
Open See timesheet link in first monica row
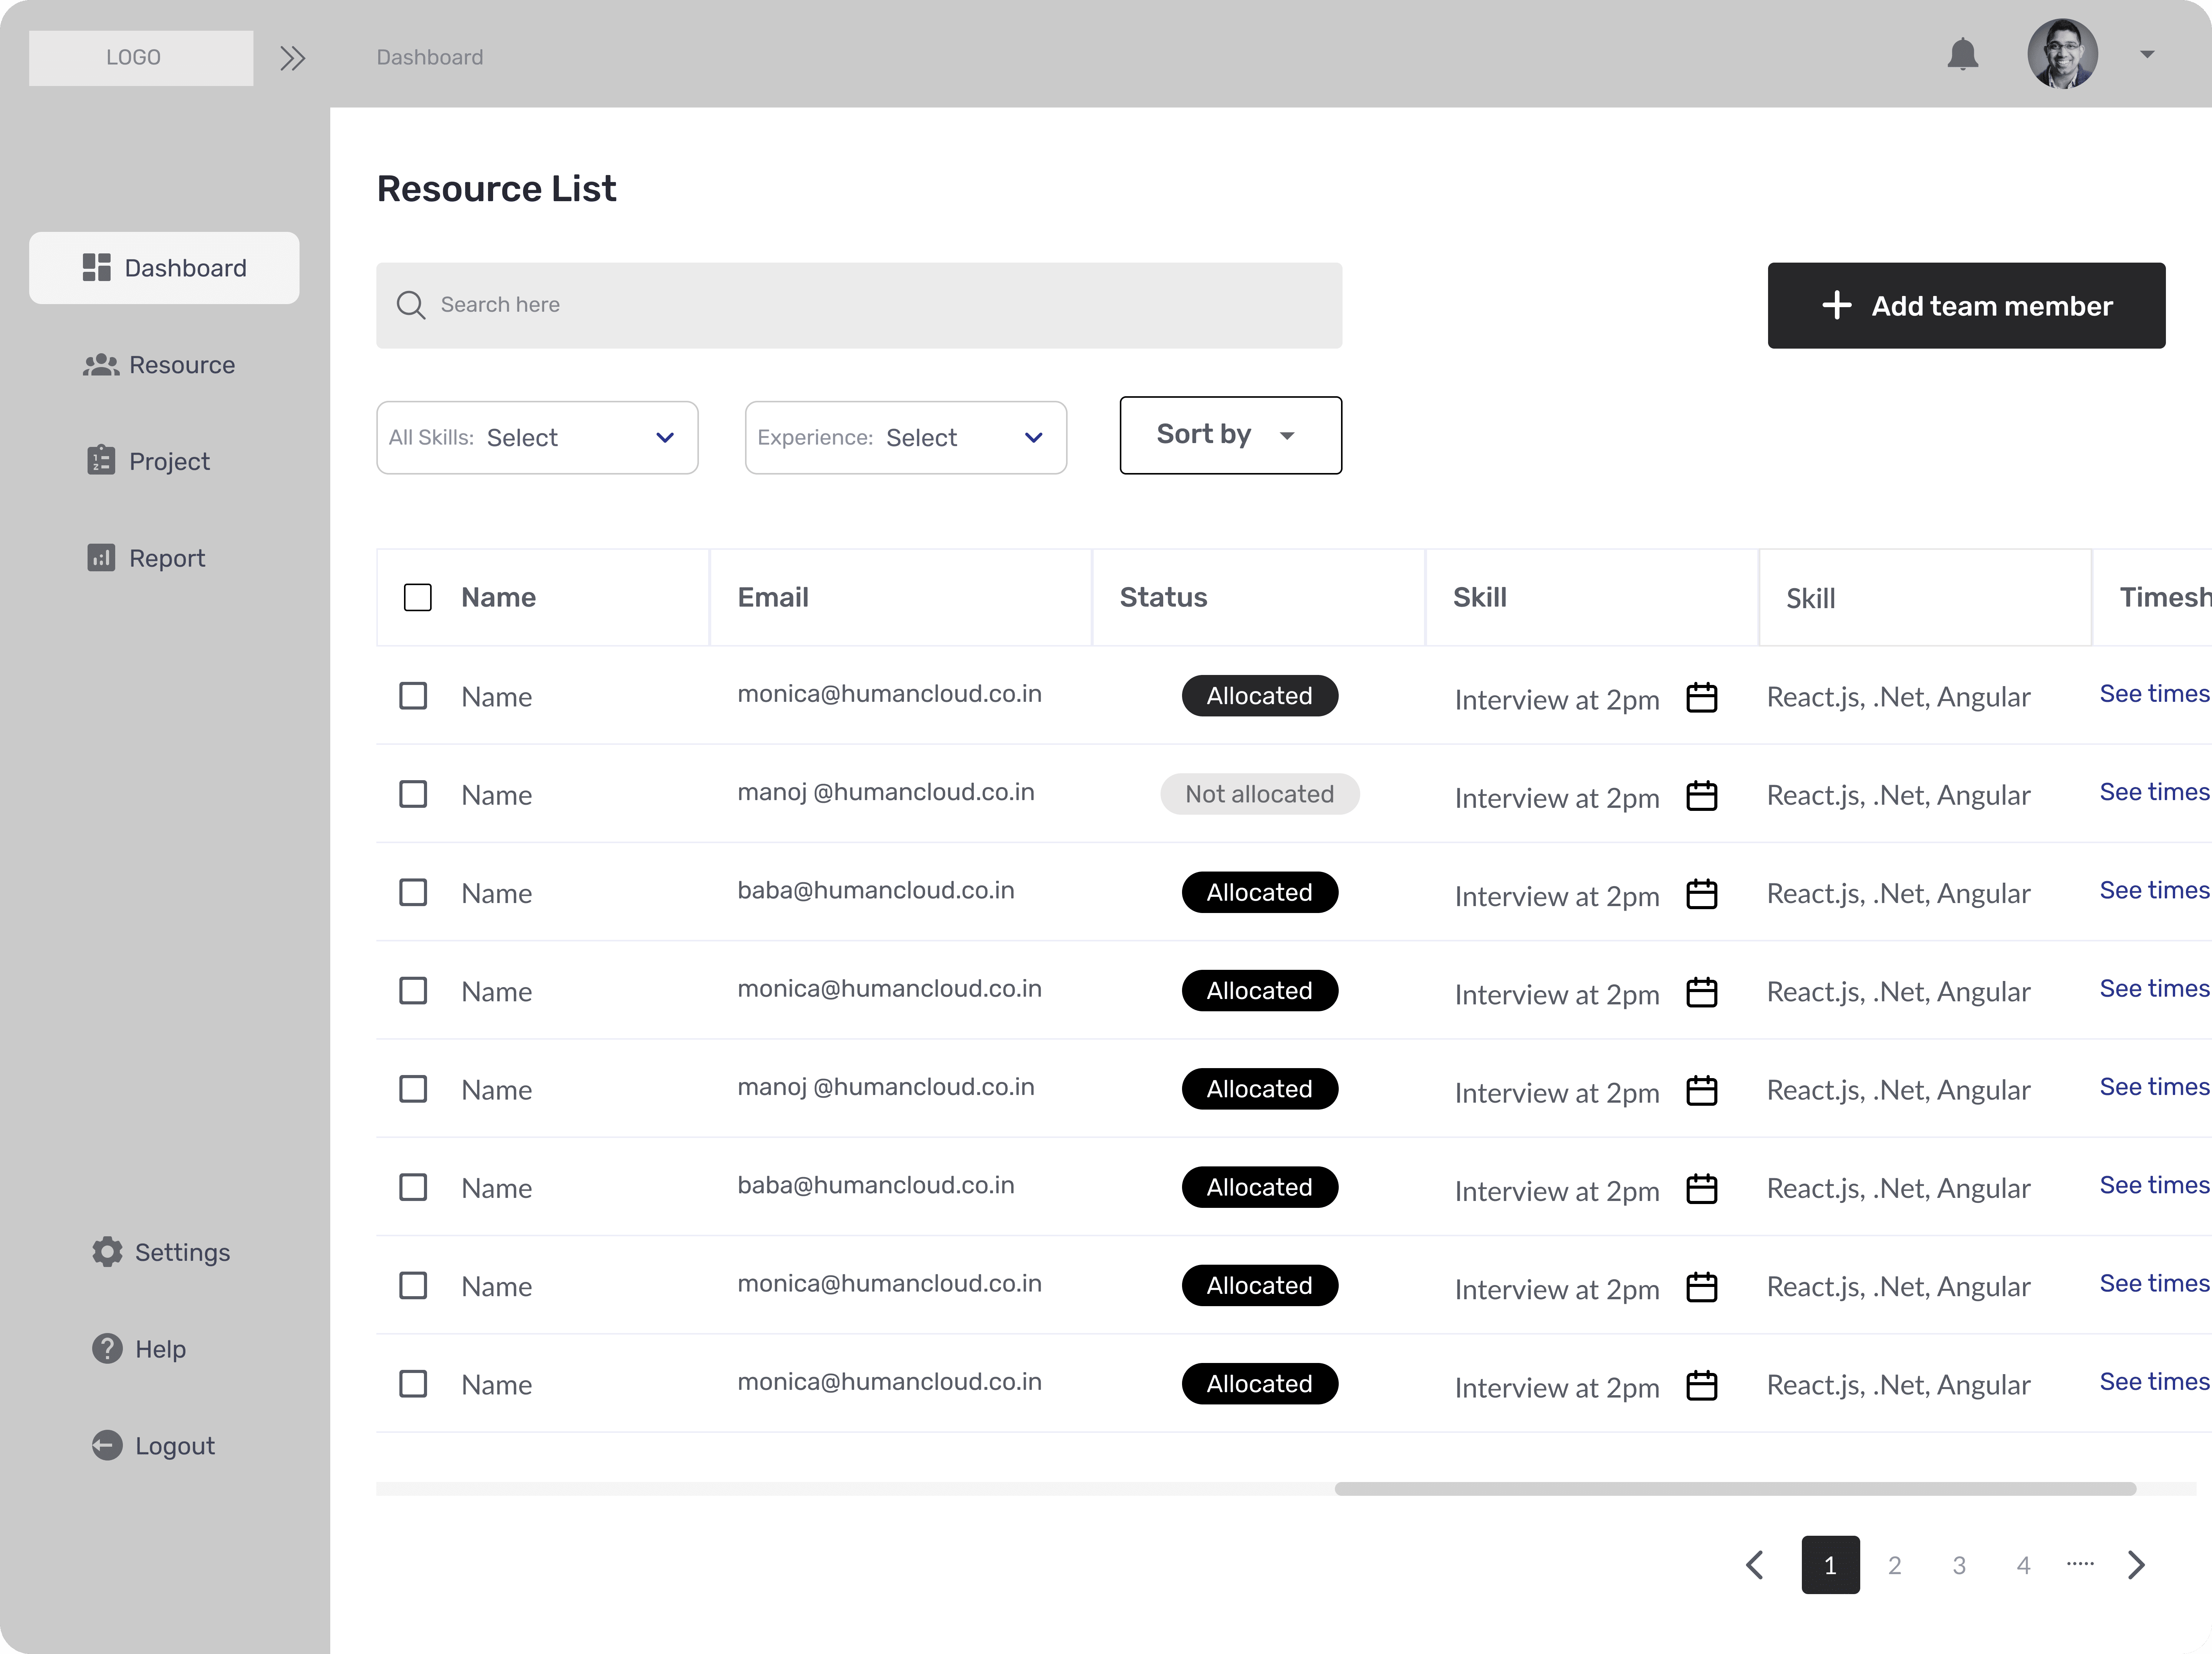pyautogui.click(x=2155, y=694)
